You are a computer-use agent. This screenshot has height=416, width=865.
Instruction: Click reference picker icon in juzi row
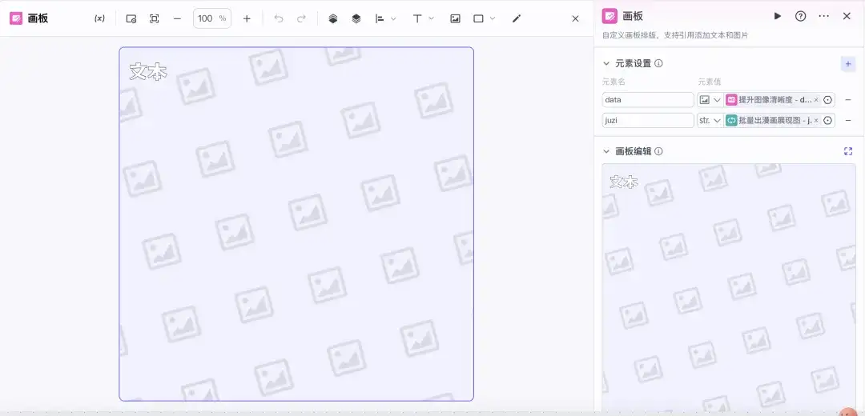tap(827, 120)
